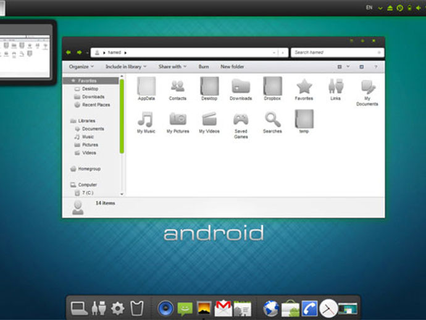Click the green Back arrow
Screen dimensions: 426x320
coord(69,52)
